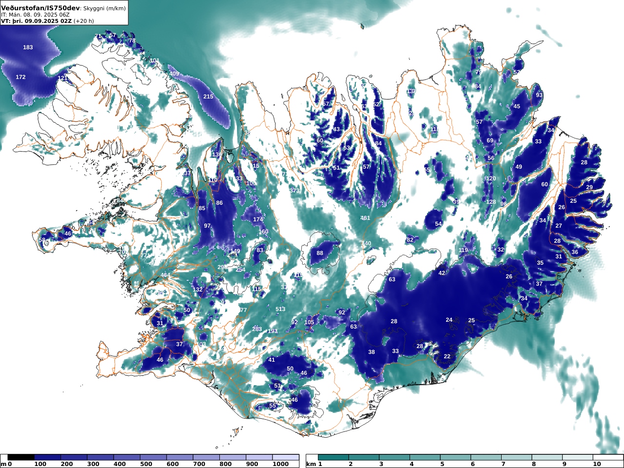Click the visibility value 119 in the southeast

click(463, 250)
